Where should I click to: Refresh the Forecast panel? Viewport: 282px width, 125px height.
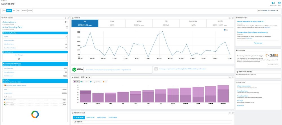233,77
